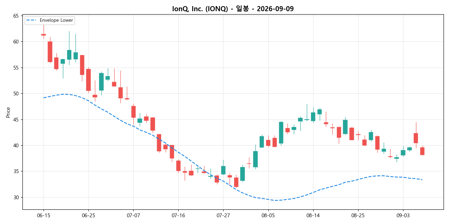Click the 07-07 x-axis date label
The width and height of the screenshot is (449, 224).
[133, 216]
